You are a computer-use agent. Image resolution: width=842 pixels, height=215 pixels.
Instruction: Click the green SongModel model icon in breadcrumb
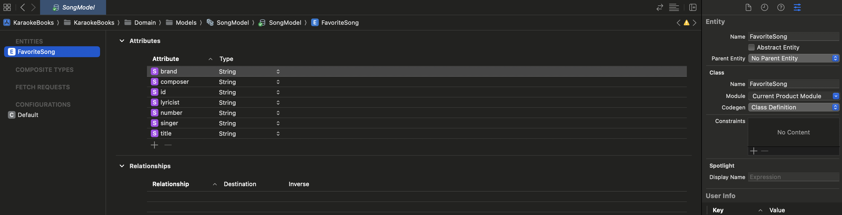[x=262, y=23]
